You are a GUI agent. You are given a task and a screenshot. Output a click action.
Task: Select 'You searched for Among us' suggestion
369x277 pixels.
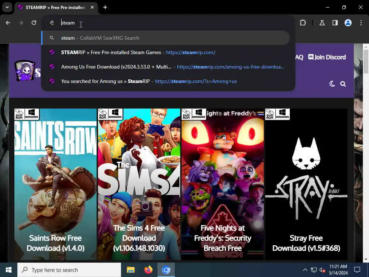pos(165,81)
